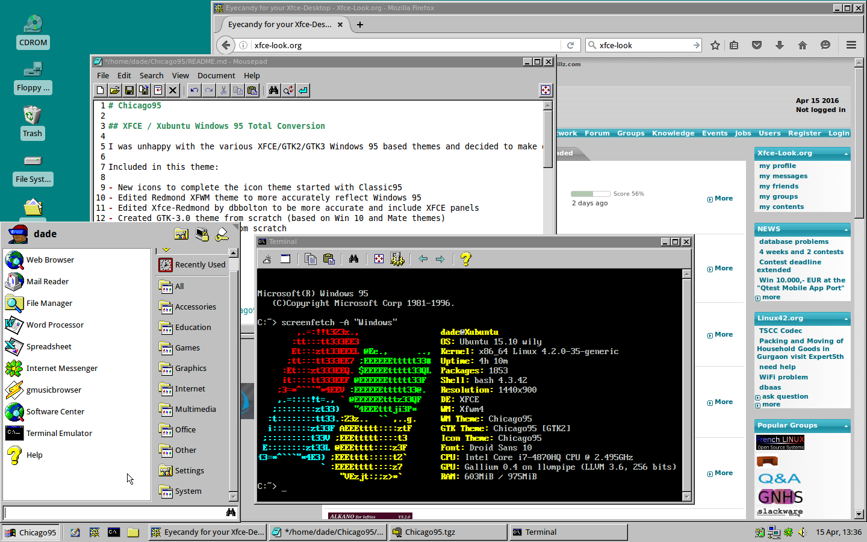Image resolution: width=867 pixels, height=542 pixels.
Task: Click 'database problems' news link
Action: coord(794,242)
